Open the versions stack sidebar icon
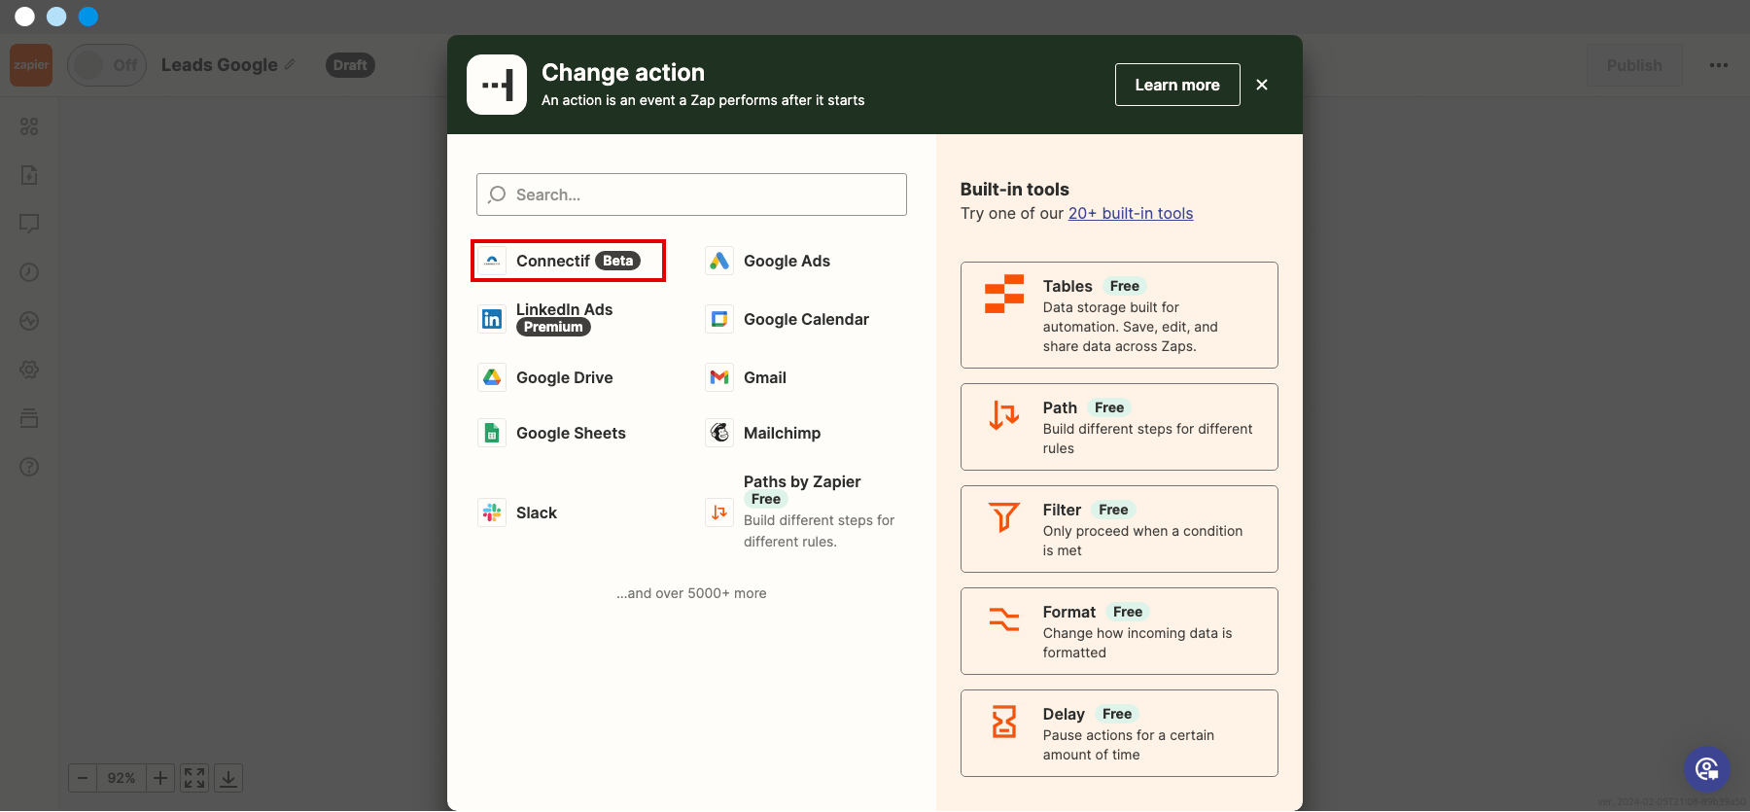1750x812 pixels. coord(29,418)
